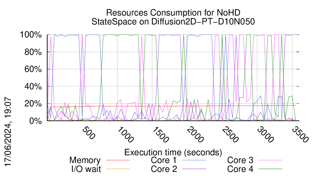Viewport: 315px width, 176px height.
Task: Click the 500 x-axis tick label
Action: 89,133
